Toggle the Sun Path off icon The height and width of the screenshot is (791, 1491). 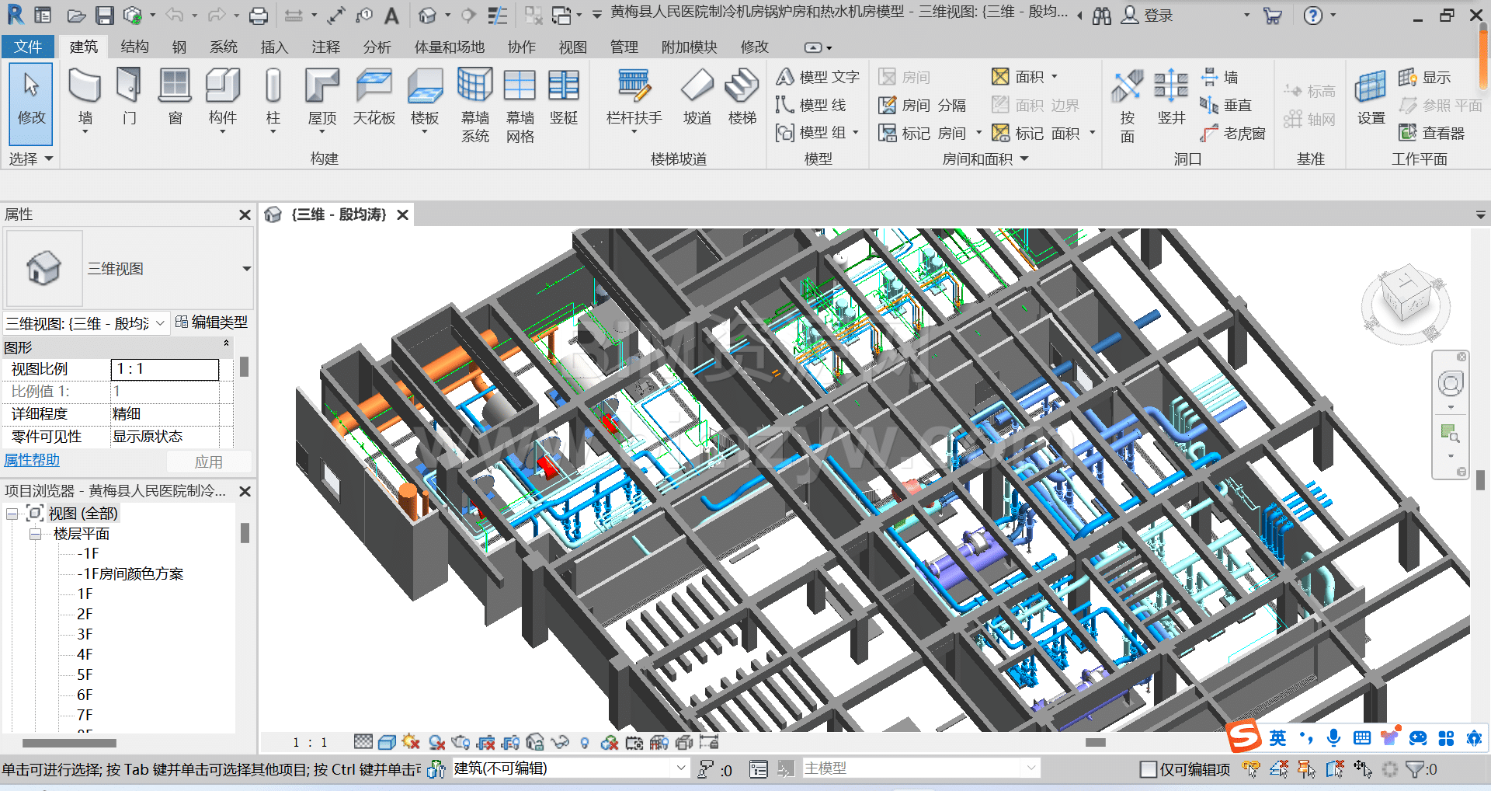point(411,743)
